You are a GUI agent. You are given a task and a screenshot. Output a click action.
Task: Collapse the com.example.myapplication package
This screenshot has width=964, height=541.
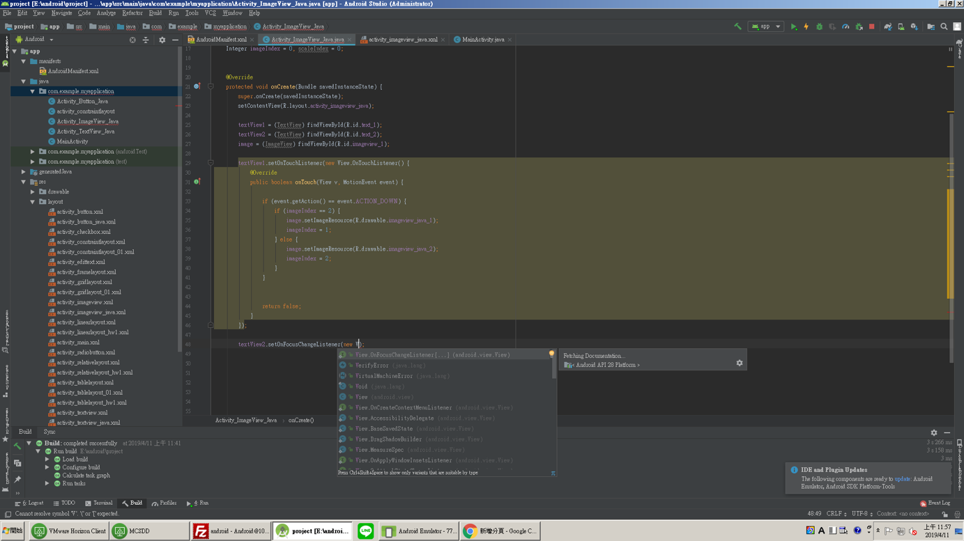pyautogui.click(x=33, y=91)
